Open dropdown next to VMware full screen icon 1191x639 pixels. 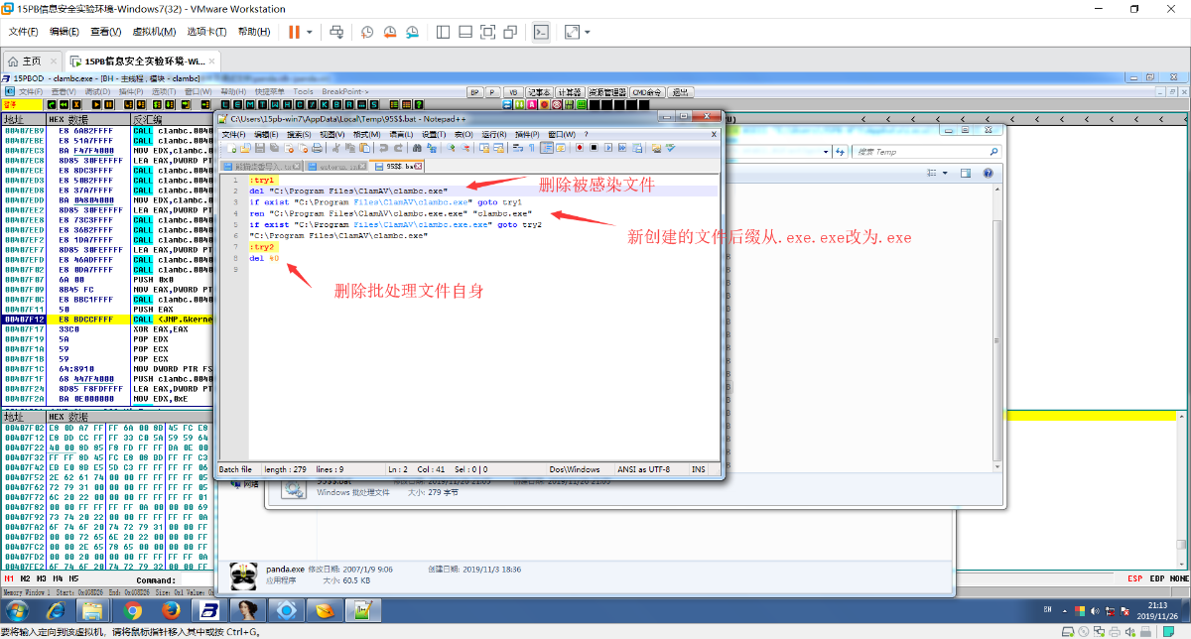pos(588,32)
